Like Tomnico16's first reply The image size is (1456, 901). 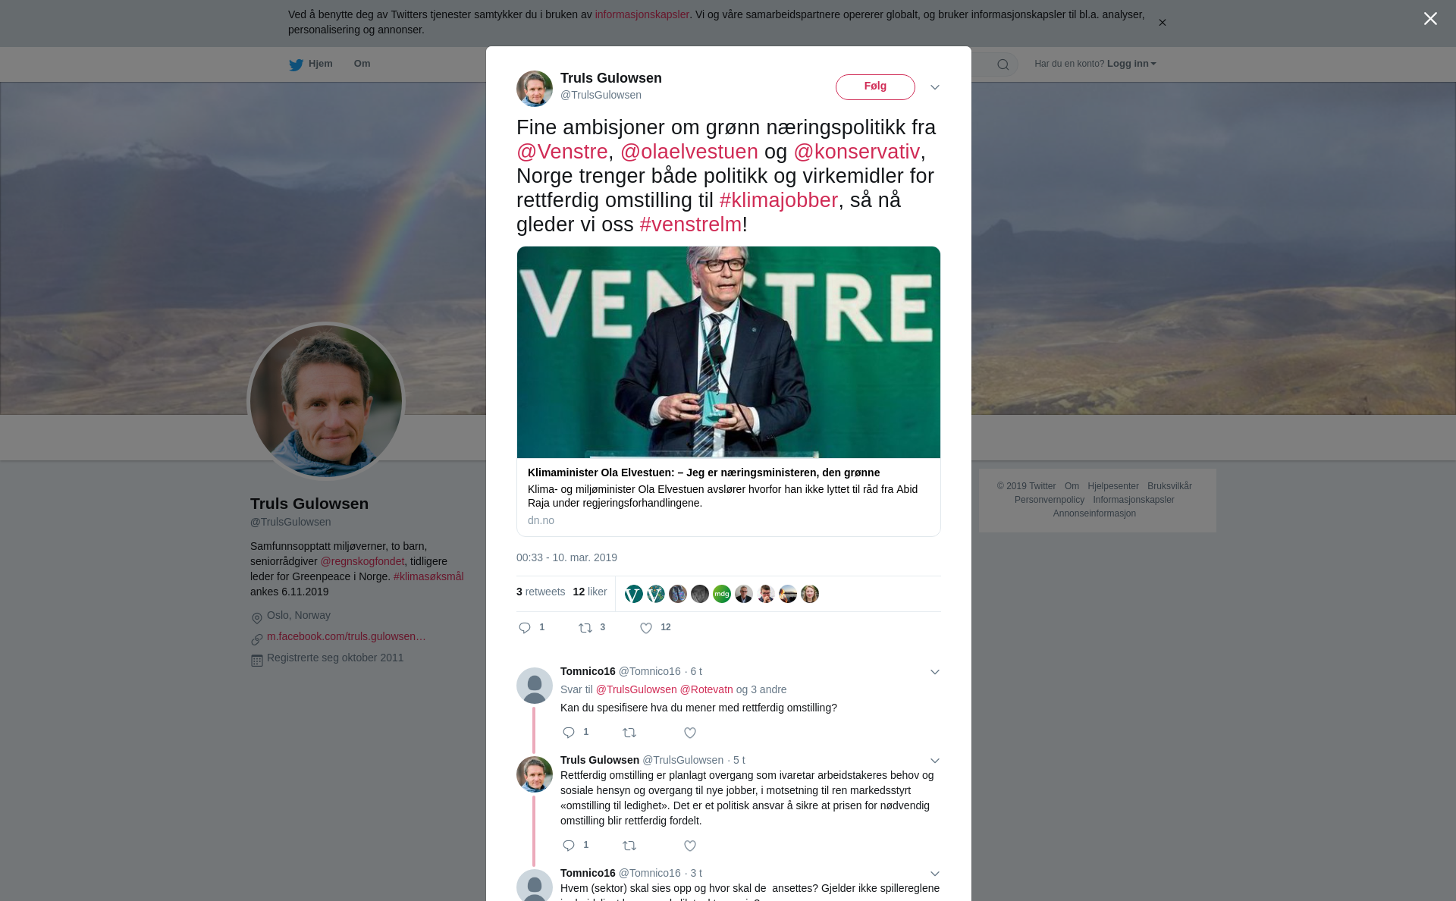(x=690, y=733)
